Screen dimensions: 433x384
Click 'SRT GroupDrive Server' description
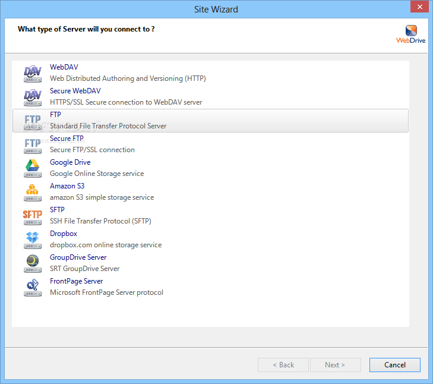[85, 269]
